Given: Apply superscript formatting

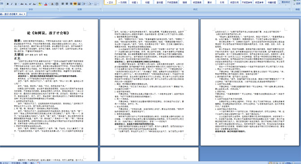Looking at the screenshot, I should (30, 4).
